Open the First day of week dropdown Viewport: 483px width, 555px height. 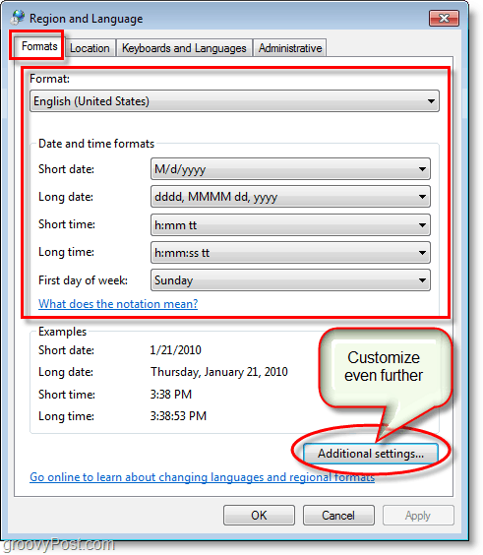pyautogui.click(x=422, y=280)
